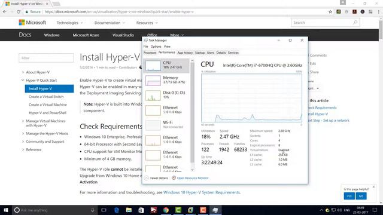Click the Task Manager sidebar scroll-up arrow
The width and height of the screenshot is (383, 215).
tap(192, 60)
